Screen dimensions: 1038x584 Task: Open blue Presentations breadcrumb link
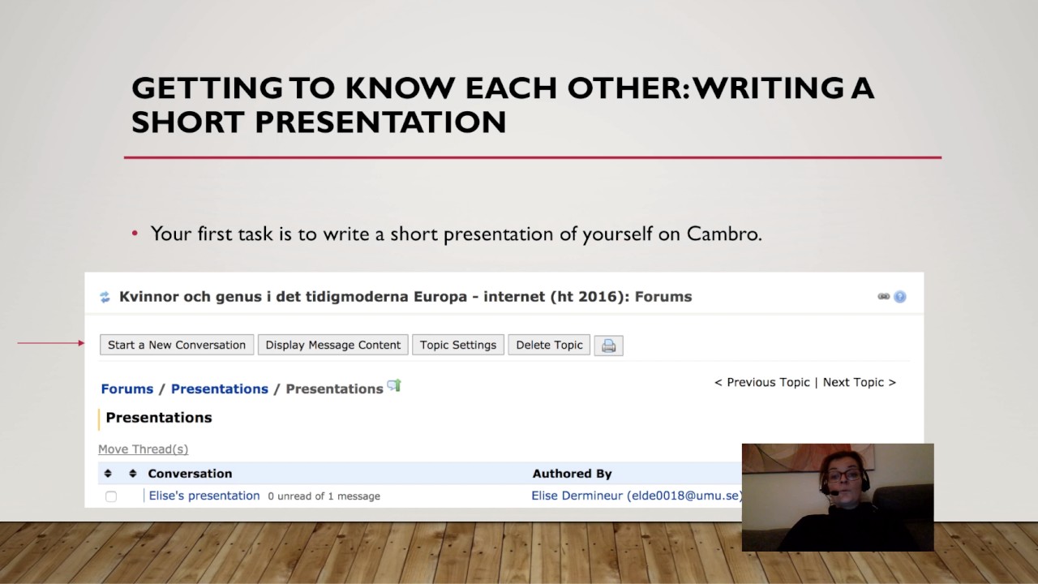click(220, 389)
